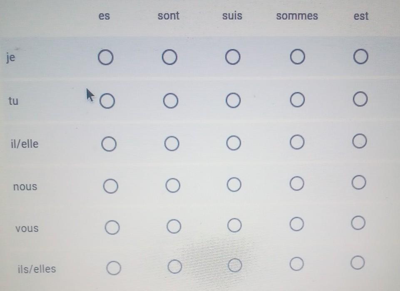Mark "suis" option for il/elle
The image size is (400, 291).
(x=234, y=143)
